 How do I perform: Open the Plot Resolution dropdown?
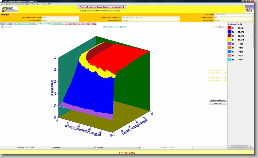(234, 17)
